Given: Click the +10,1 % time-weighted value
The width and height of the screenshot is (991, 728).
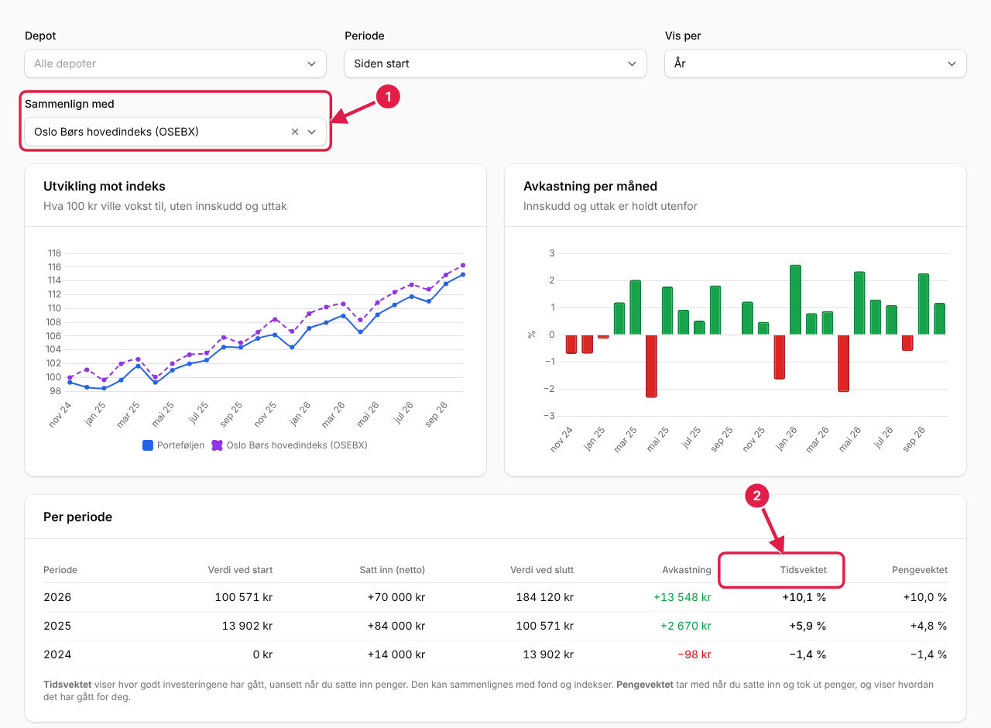Looking at the screenshot, I should coord(804,597).
